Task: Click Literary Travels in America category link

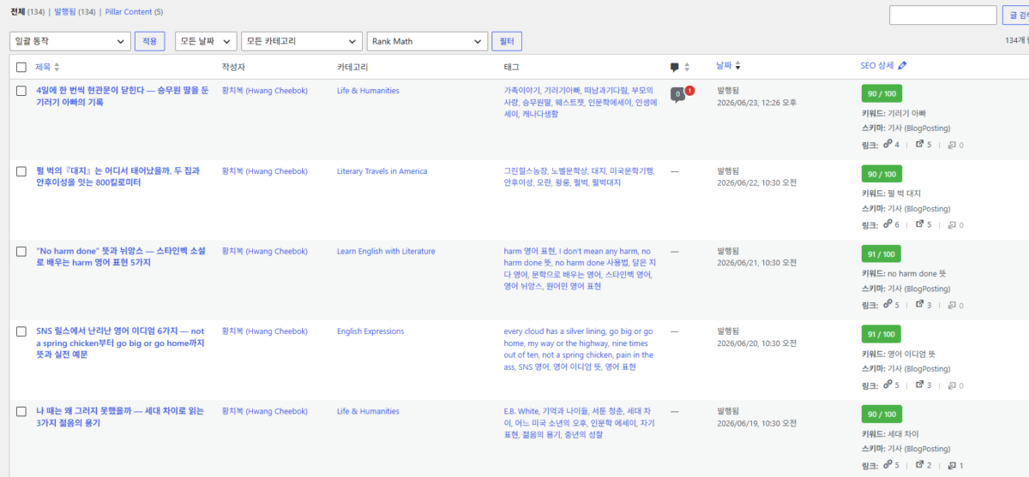Action: click(x=382, y=171)
